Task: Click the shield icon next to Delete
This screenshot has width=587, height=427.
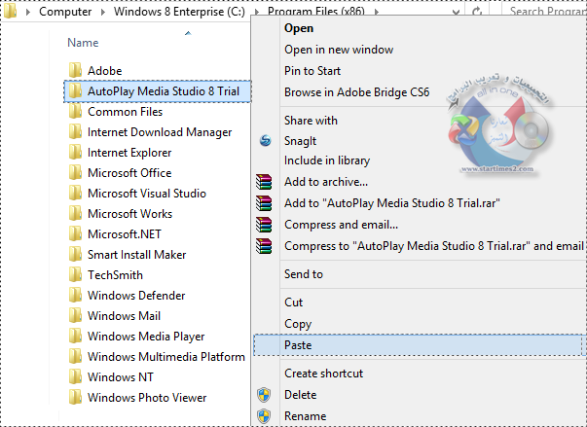Action: tap(264, 395)
